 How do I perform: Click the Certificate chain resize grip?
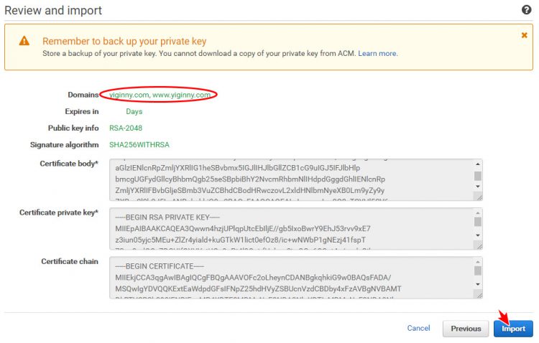[x=478, y=294]
